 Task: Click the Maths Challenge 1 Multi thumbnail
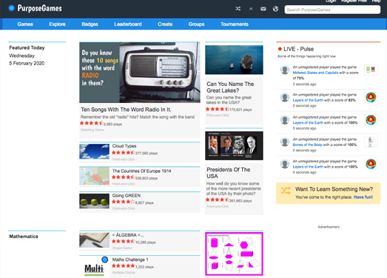[x=94, y=267]
